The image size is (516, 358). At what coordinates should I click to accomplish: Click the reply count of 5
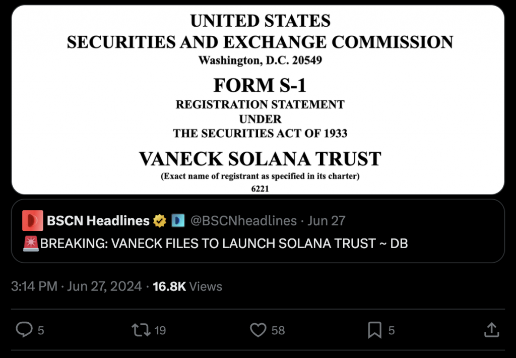tap(41, 331)
